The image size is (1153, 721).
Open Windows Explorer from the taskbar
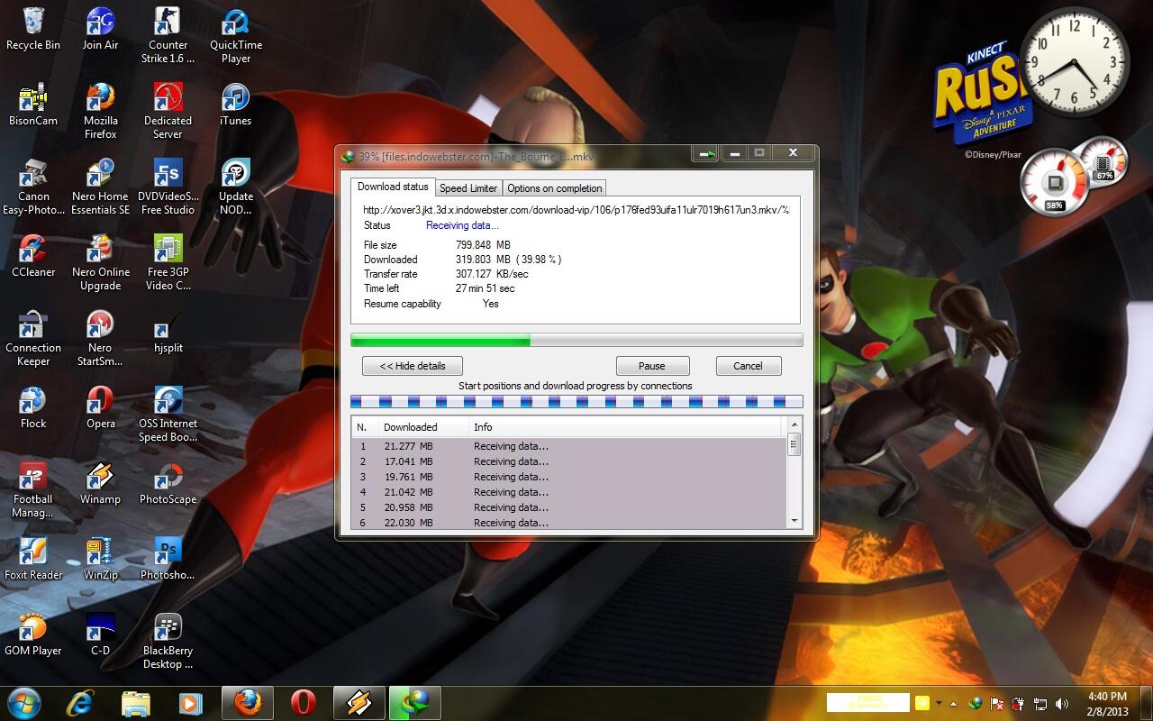[136, 702]
